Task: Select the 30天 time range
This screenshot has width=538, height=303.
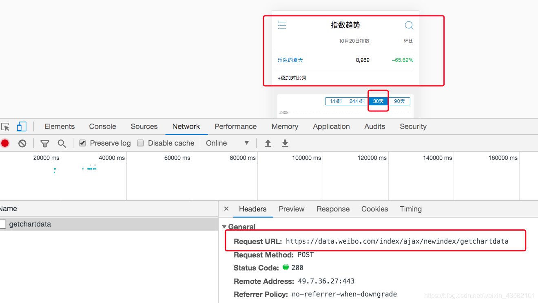Action: click(x=379, y=101)
